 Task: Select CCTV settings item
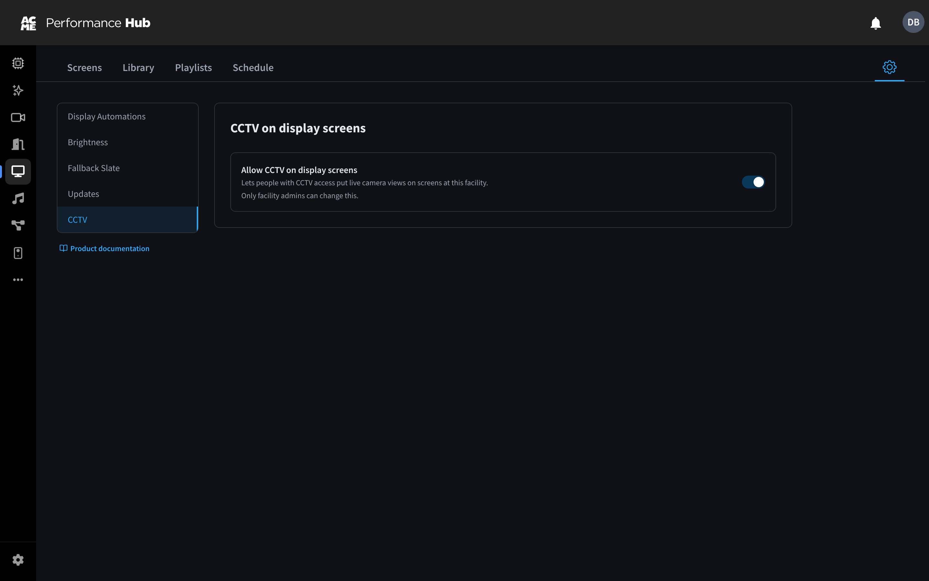click(127, 220)
